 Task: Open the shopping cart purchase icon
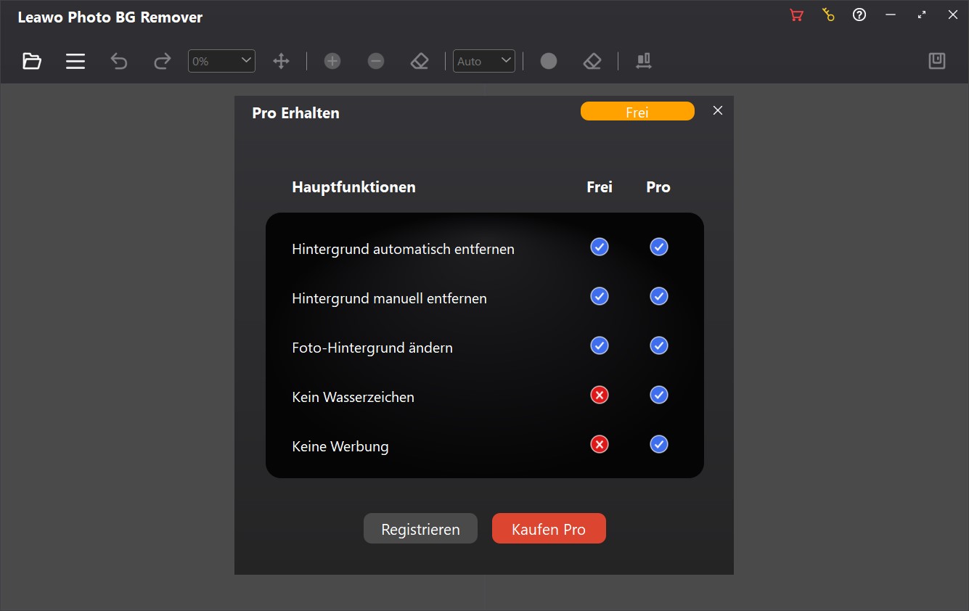click(x=796, y=15)
